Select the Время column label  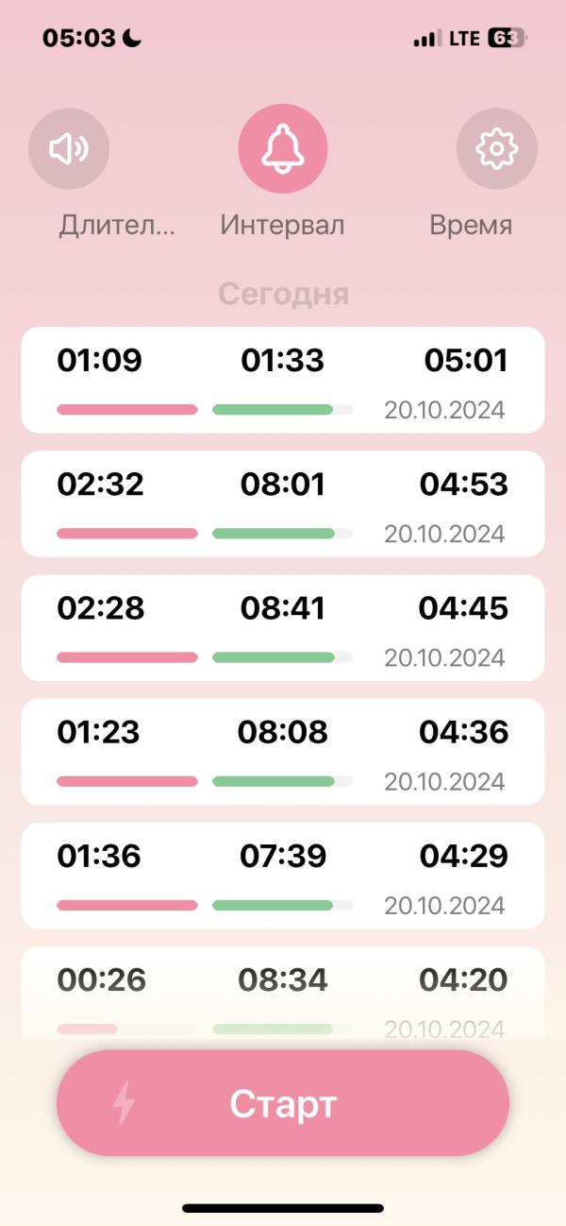(x=471, y=226)
